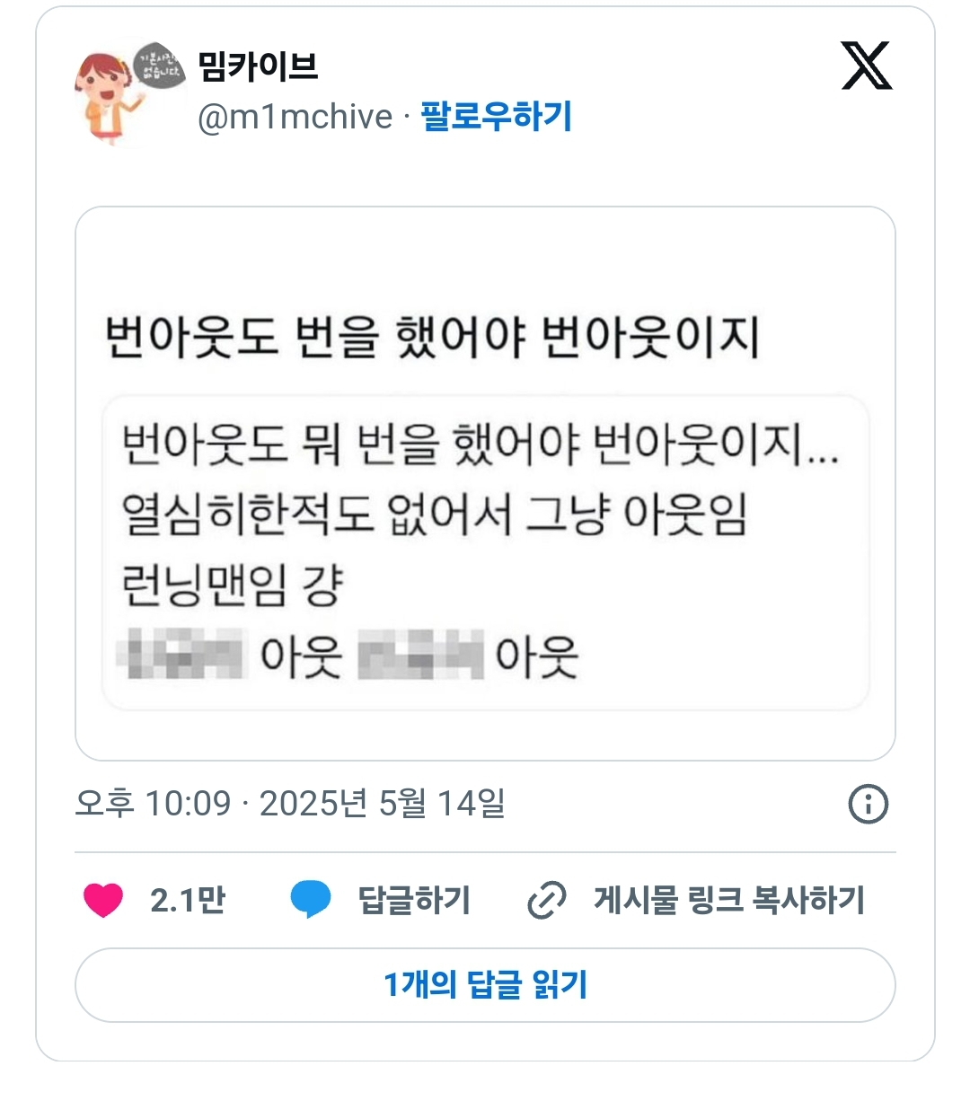Click the second blurred name in the image
The height and width of the screenshot is (1101, 970).
420,655
